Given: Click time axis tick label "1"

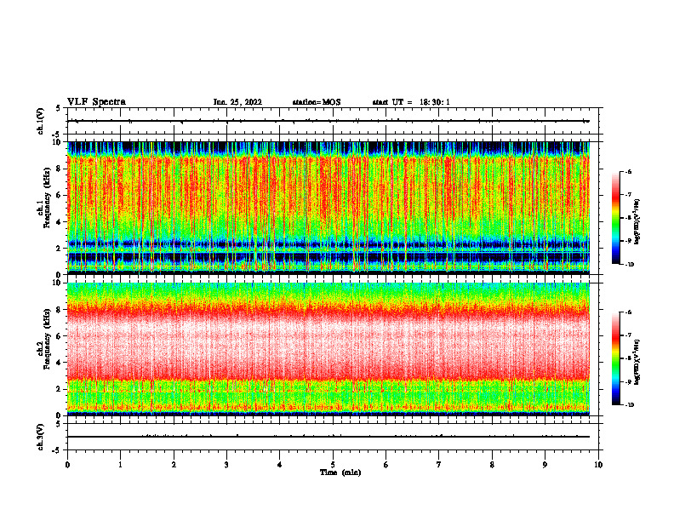Looking at the screenshot, I should tap(120, 465).
